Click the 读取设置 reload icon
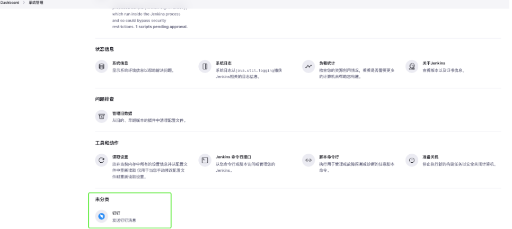Image resolution: width=512 pixels, height=229 pixels. click(102, 161)
